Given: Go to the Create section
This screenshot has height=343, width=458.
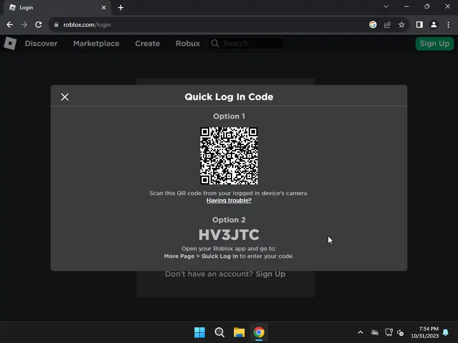Looking at the screenshot, I should [148, 43].
